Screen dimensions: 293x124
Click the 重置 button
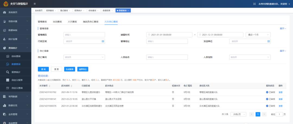pyautogui.click(x=56, y=69)
